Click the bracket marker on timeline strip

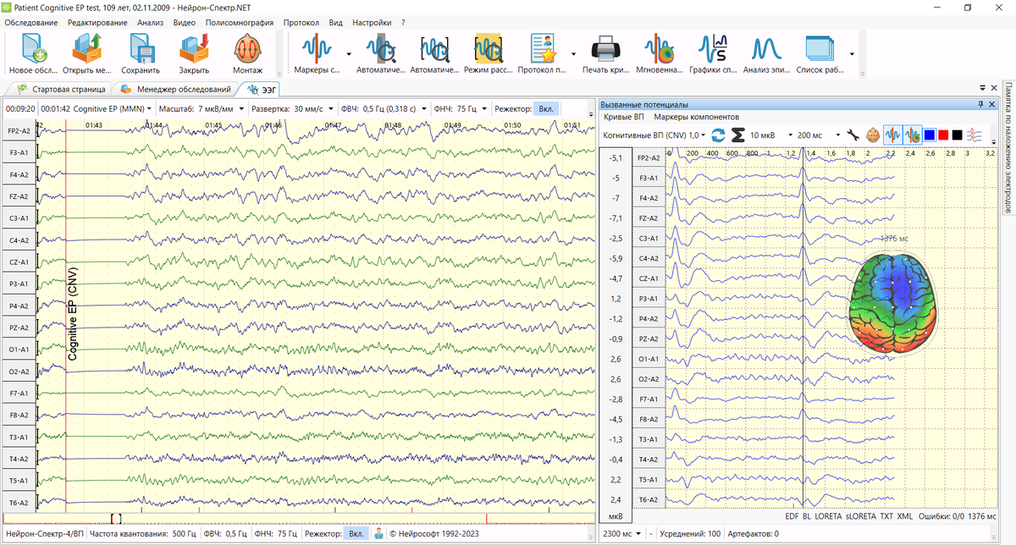point(116,518)
